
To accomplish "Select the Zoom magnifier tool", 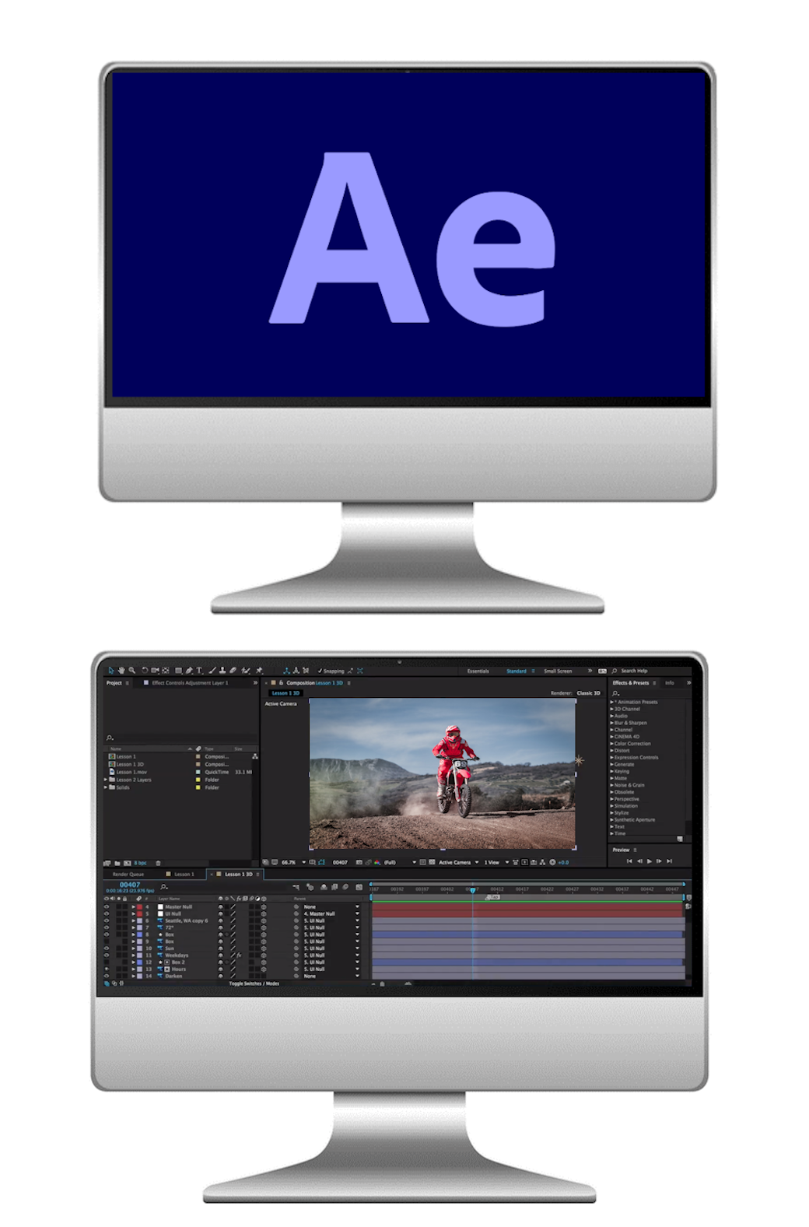I will (132, 671).
